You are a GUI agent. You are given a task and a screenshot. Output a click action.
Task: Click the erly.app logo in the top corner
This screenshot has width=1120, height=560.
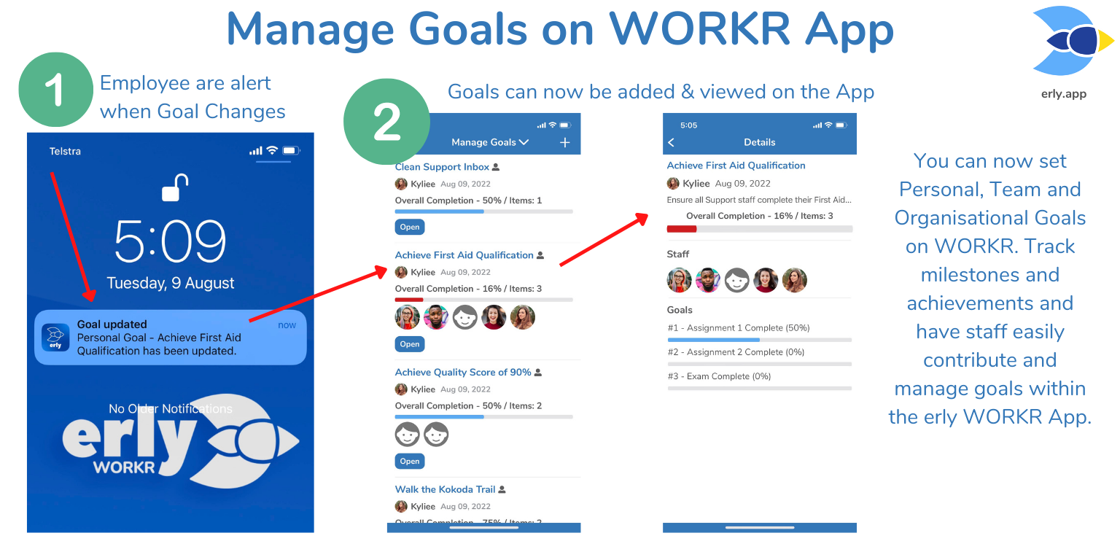point(1073,42)
